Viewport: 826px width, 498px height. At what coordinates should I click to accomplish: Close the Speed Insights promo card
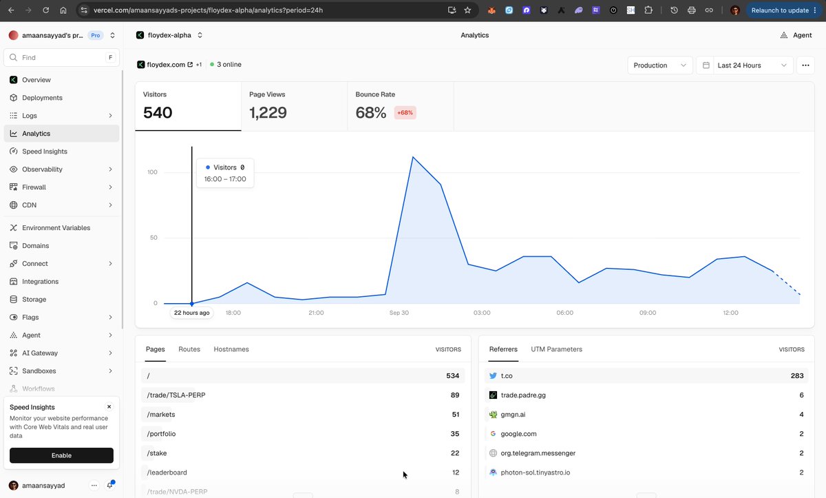(109, 407)
